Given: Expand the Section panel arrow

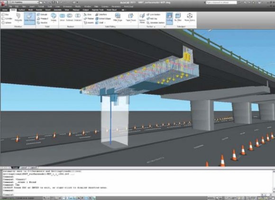Looking at the screenshot, I should pos(155,27).
